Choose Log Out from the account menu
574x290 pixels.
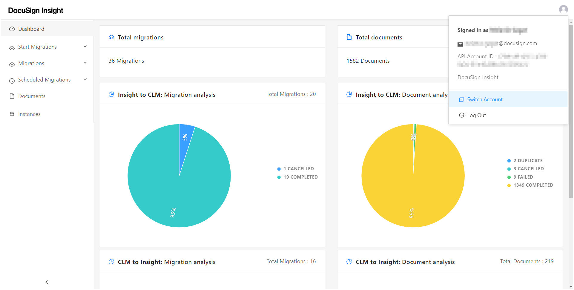click(477, 115)
